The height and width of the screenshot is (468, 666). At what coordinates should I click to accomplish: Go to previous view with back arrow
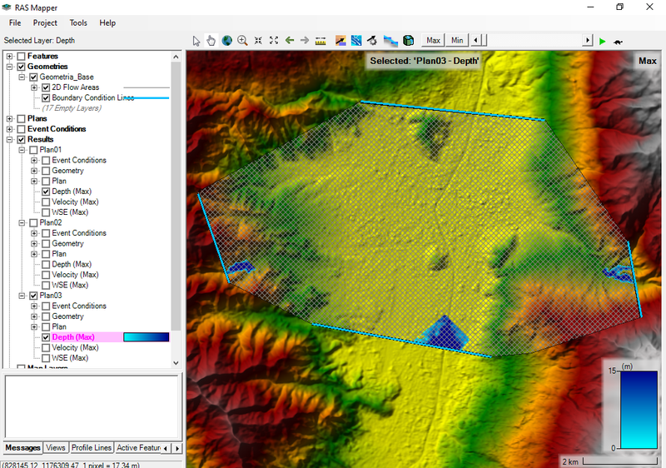click(x=290, y=40)
